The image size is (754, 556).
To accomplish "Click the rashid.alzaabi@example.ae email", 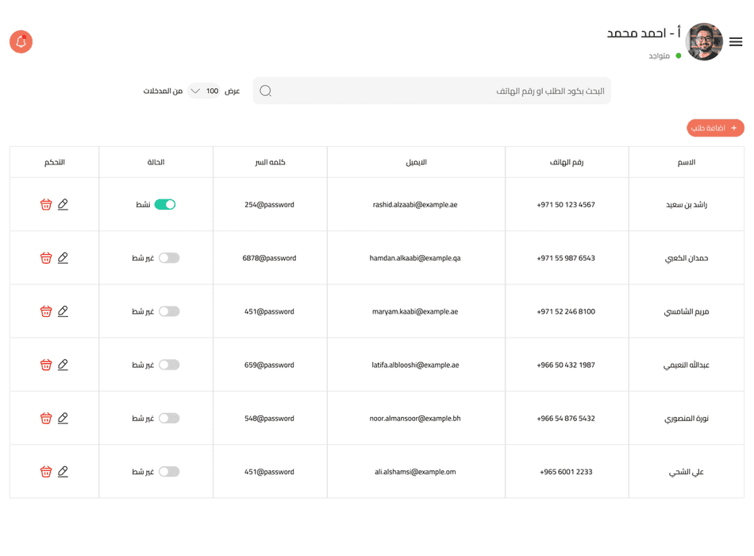I will point(415,204).
